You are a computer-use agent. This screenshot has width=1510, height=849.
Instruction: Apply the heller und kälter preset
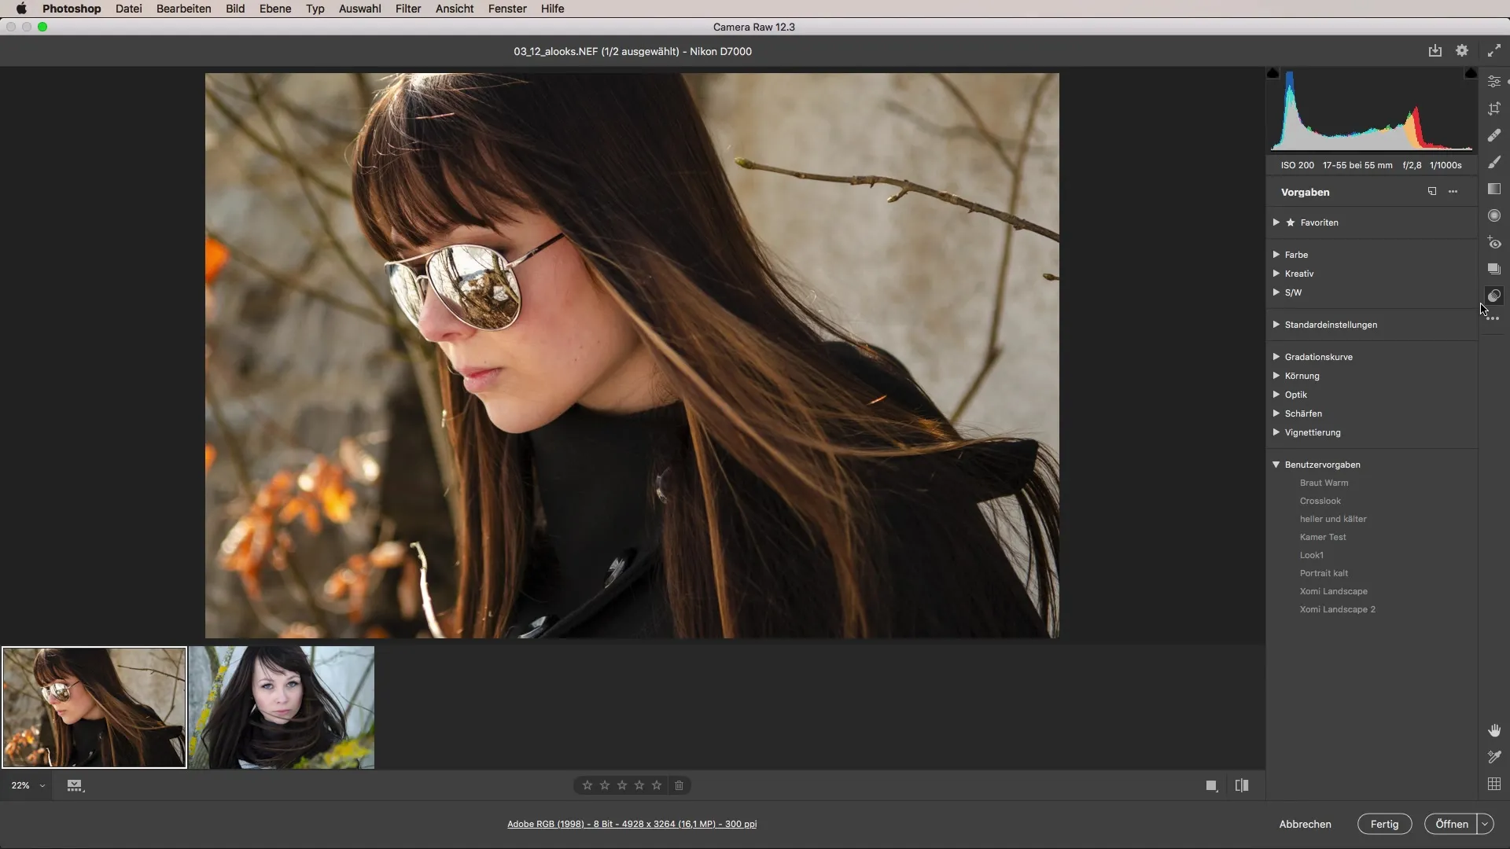(x=1333, y=519)
